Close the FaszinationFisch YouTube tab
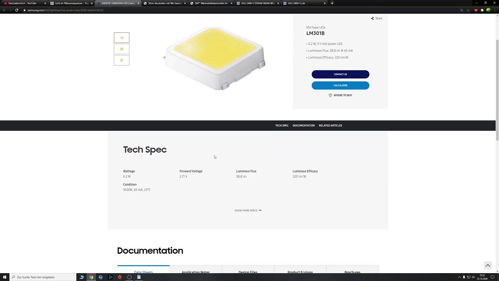The width and height of the screenshot is (499, 281). click(45, 3)
